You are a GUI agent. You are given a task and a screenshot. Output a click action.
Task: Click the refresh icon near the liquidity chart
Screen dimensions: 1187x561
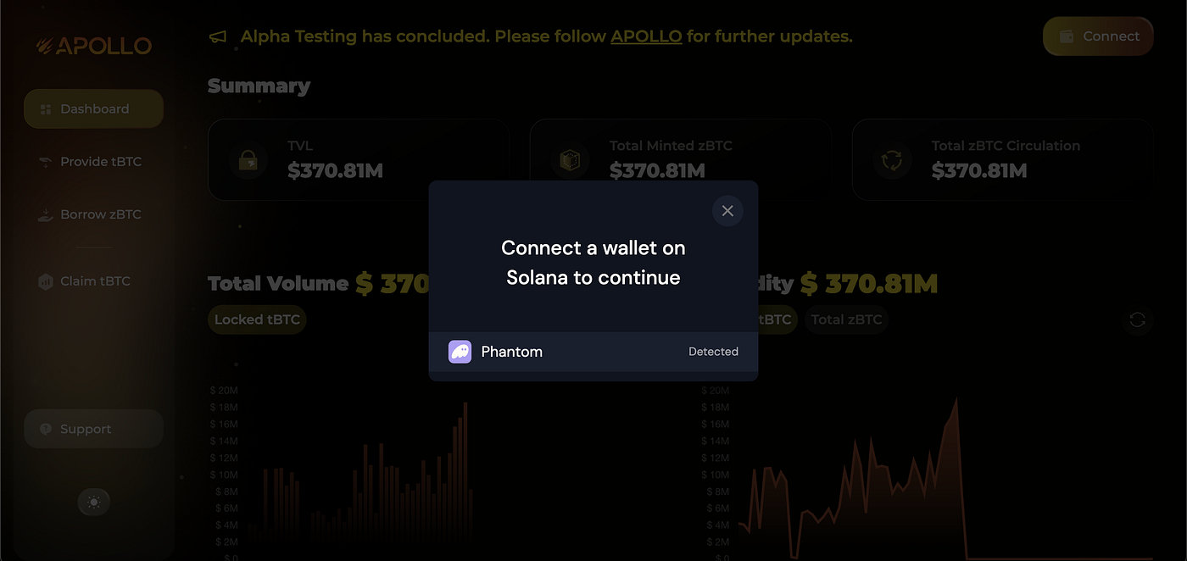1138,320
